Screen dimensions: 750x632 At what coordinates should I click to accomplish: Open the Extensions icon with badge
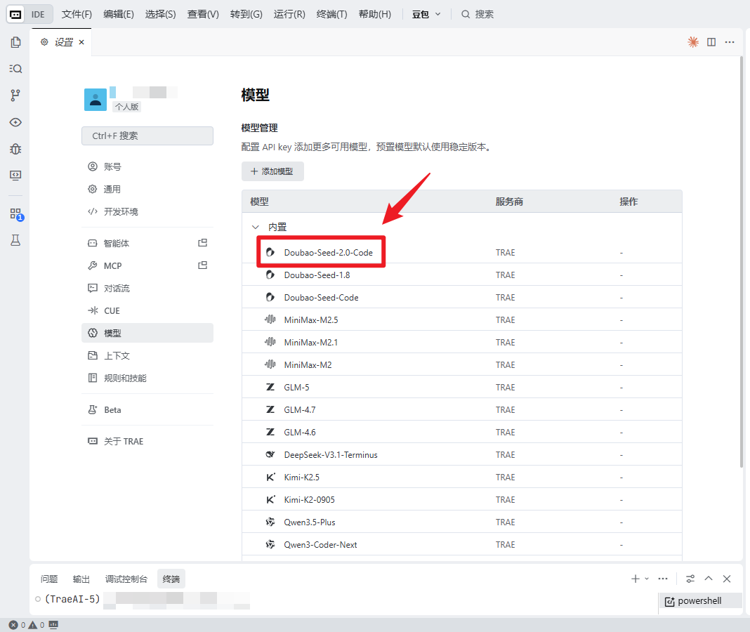click(15, 214)
